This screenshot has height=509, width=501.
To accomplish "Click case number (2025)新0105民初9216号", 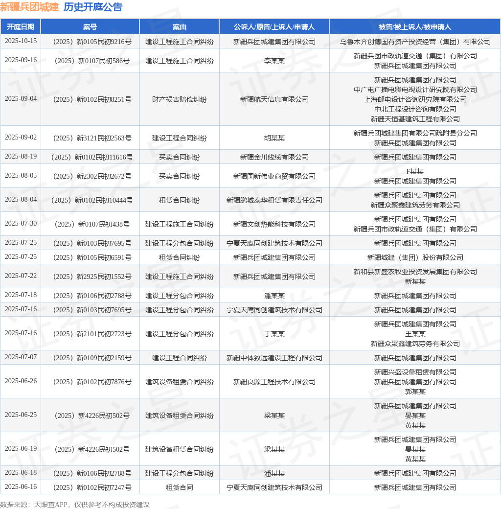I will point(92,42).
